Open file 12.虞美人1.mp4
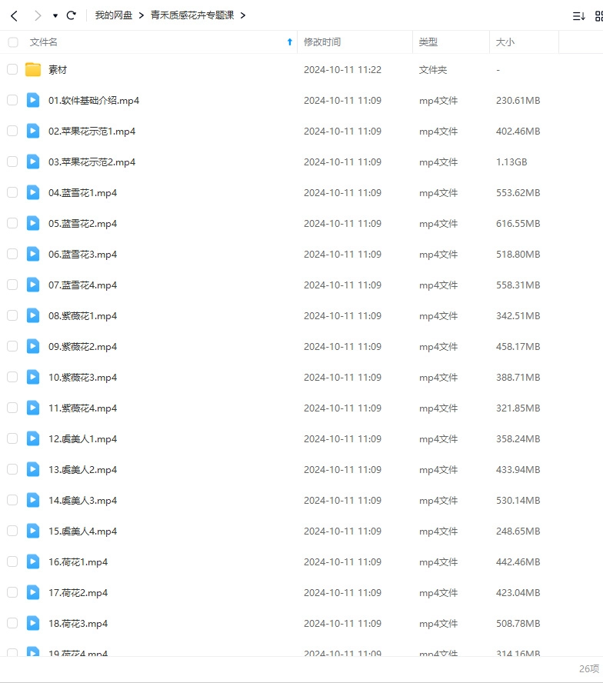Image resolution: width=603 pixels, height=683 pixels. (82, 438)
